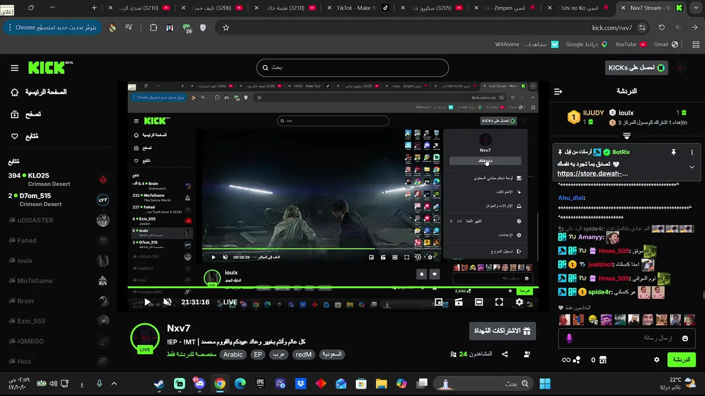Viewport: 705px width, 396px height.
Task: Expand the BotRix pinned message chevron
Action: coord(692,167)
